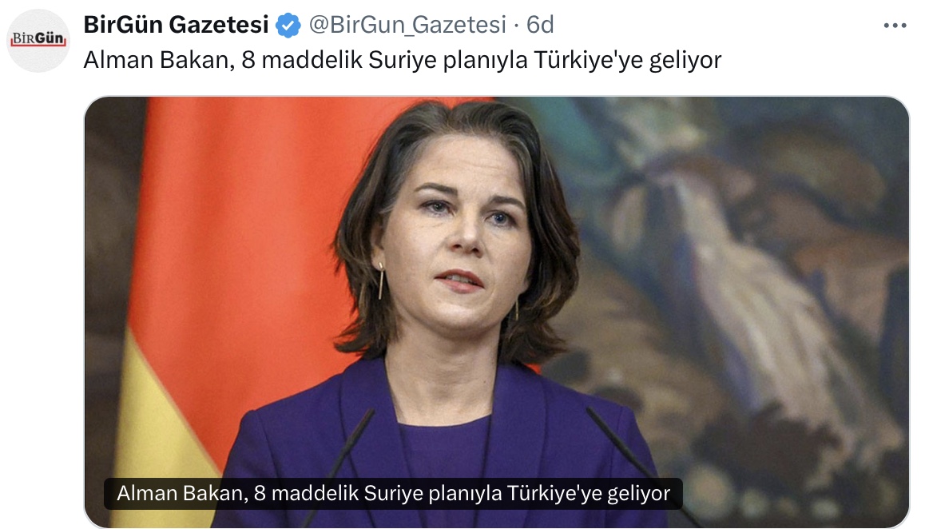Click the 6d timestamp of the tweet
This screenshot has width=929, height=529.
coord(540,25)
